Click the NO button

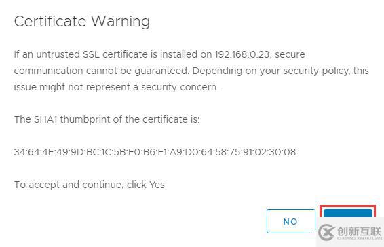291,221
